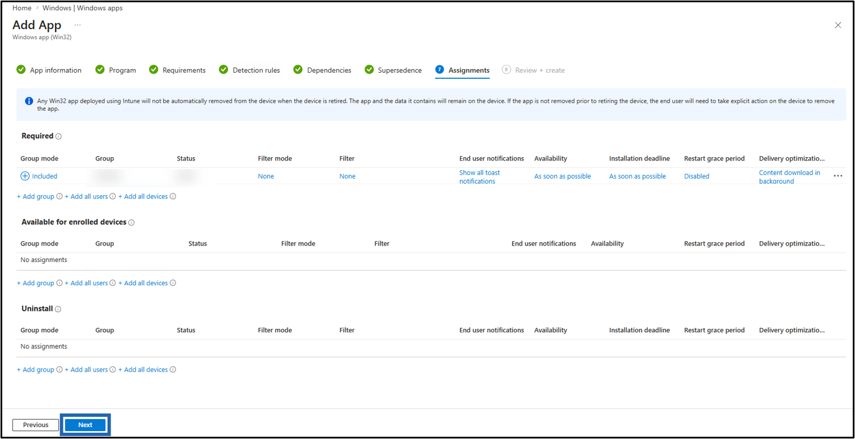Click Add all devices under Uninstall

pyautogui.click(x=143, y=370)
